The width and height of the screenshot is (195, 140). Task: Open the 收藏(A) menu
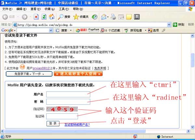coord(50,9)
